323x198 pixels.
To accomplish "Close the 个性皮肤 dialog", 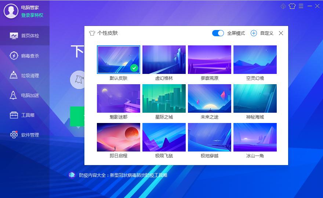I will point(281,33).
